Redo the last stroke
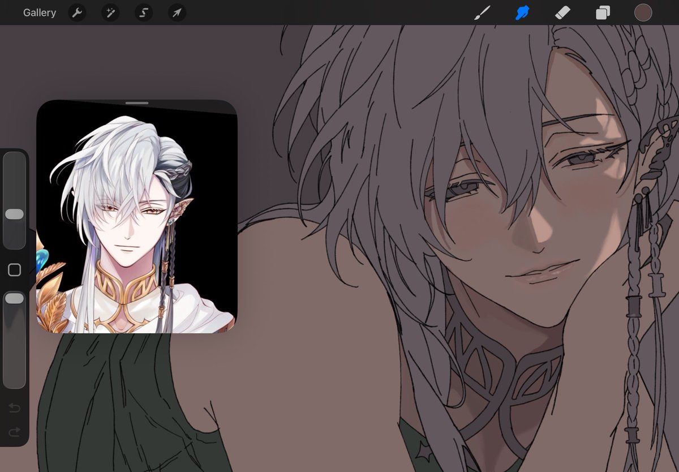 click(x=14, y=432)
